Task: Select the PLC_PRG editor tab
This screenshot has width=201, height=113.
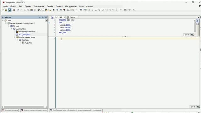Action: click(x=58, y=17)
